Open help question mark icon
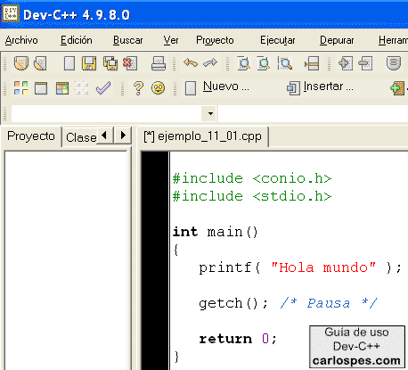 [138, 88]
